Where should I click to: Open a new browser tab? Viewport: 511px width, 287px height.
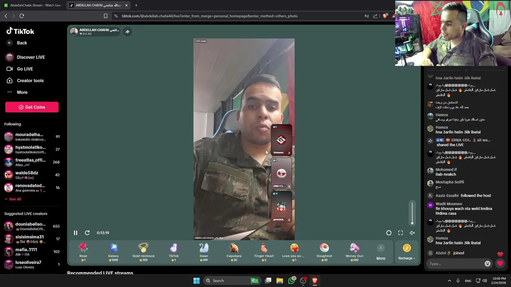pos(136,5)
